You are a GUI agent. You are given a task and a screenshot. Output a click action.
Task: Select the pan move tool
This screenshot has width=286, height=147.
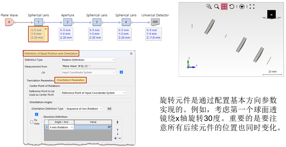(x=224, y=7)
